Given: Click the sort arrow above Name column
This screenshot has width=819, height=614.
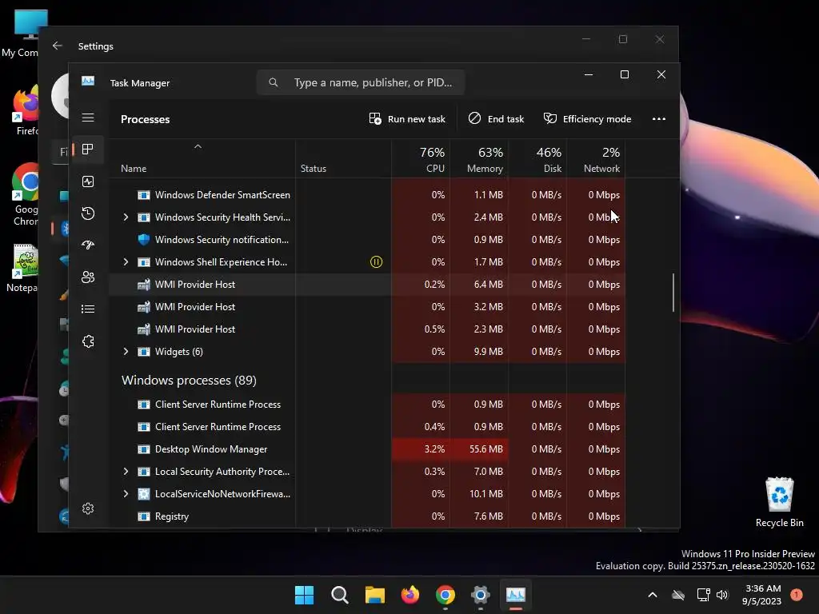Looking at the screenshot, I should pos(198,147).
